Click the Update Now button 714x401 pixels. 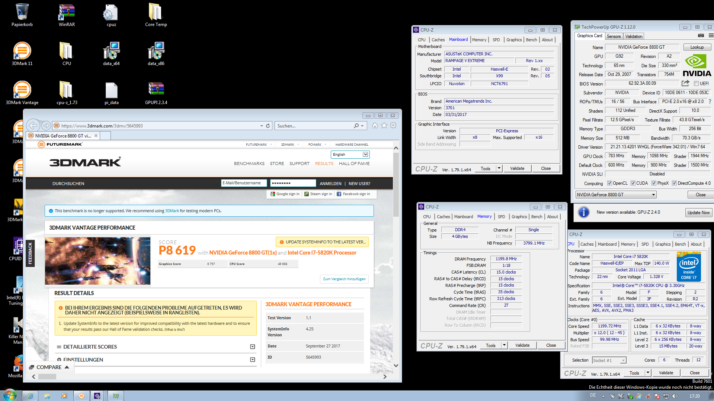698,213
